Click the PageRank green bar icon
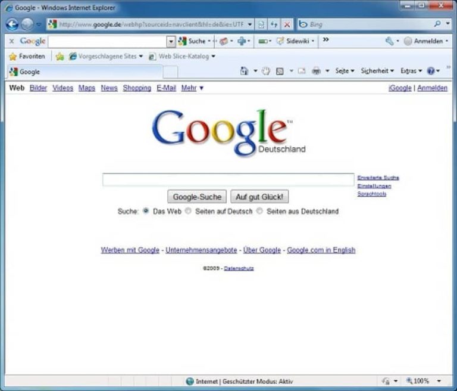The height and width of the screenshot is (391, 457). 263,42
